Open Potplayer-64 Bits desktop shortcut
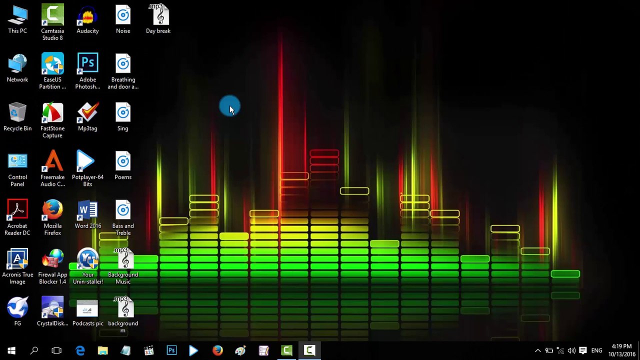Screen dimensions: 640x360 pyautogui.click(x=87, y=169)
